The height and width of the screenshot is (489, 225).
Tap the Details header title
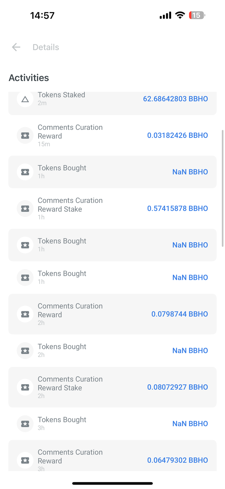[46, 47]
